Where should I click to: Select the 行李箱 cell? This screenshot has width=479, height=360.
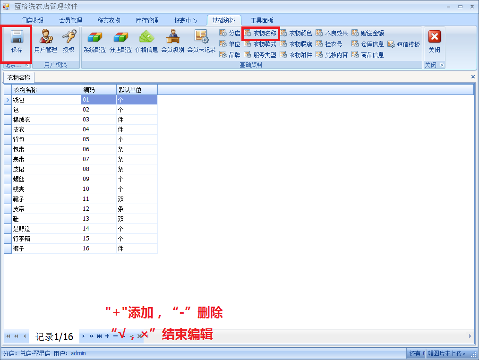[46, 239]
